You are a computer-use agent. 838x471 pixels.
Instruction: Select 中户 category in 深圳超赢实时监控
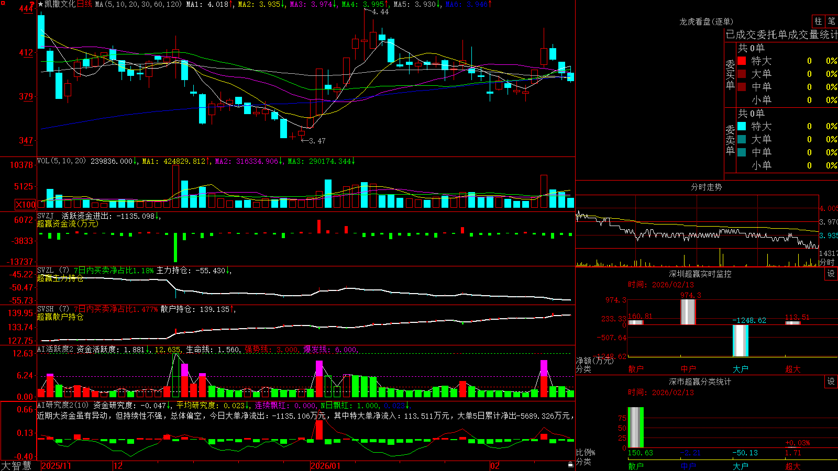click(688, 369)
